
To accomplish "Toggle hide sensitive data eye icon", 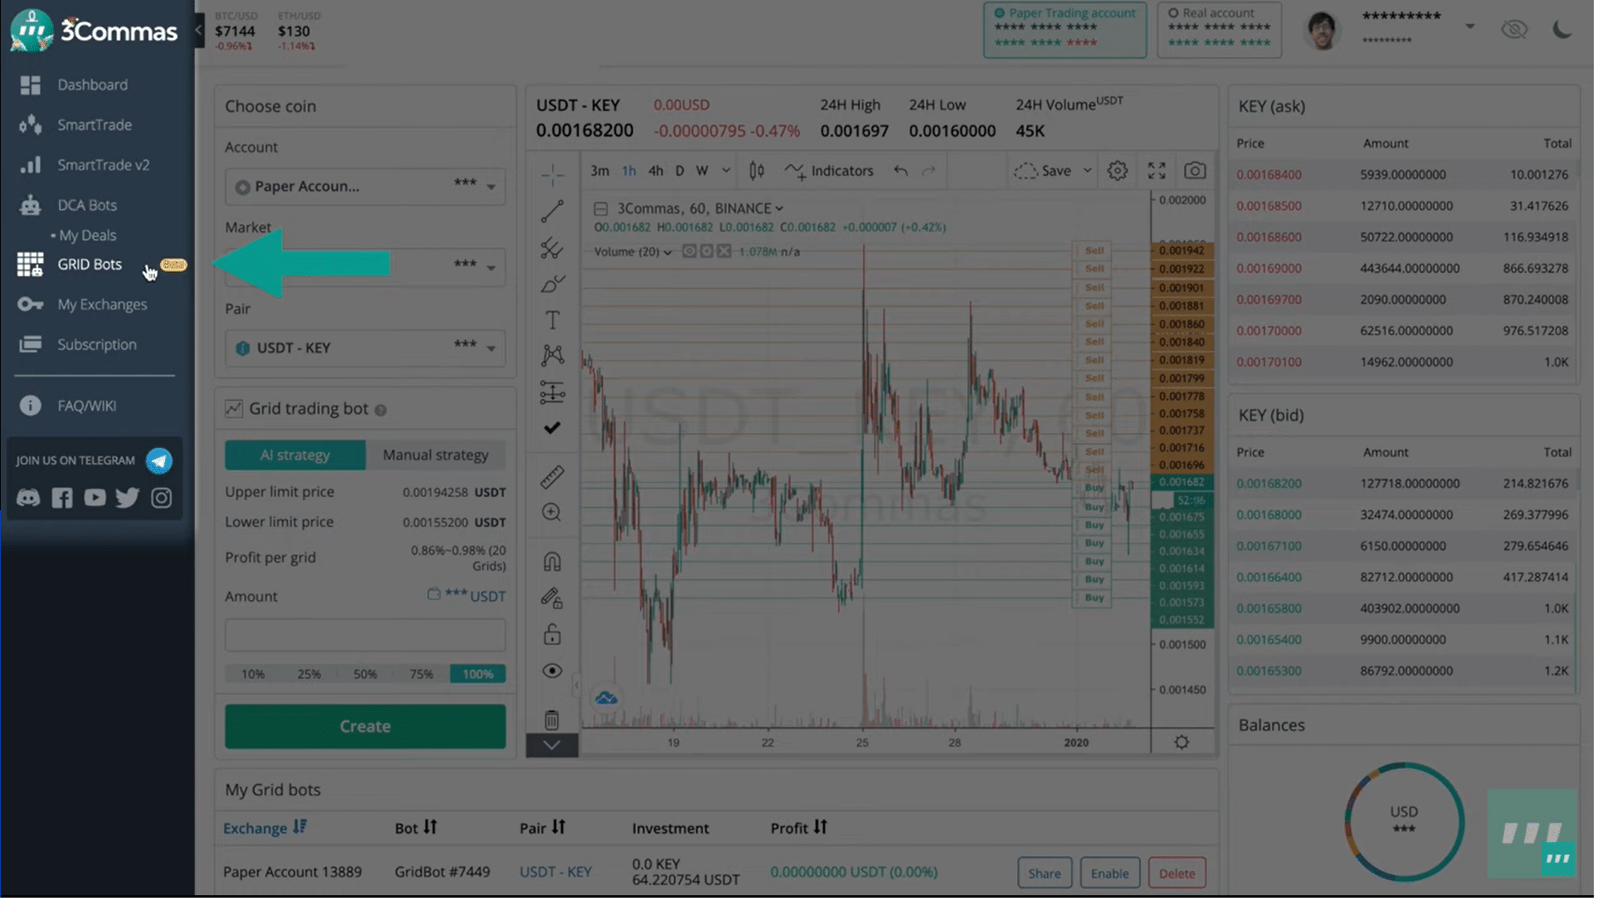I will pyautogui.click(x=1514, y=30).
